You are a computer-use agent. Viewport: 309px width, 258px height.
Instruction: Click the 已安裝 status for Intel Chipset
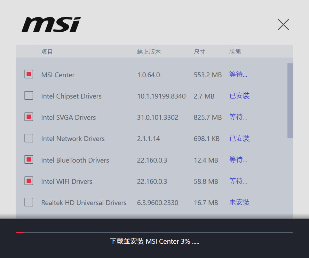click(x=239, y=96)
